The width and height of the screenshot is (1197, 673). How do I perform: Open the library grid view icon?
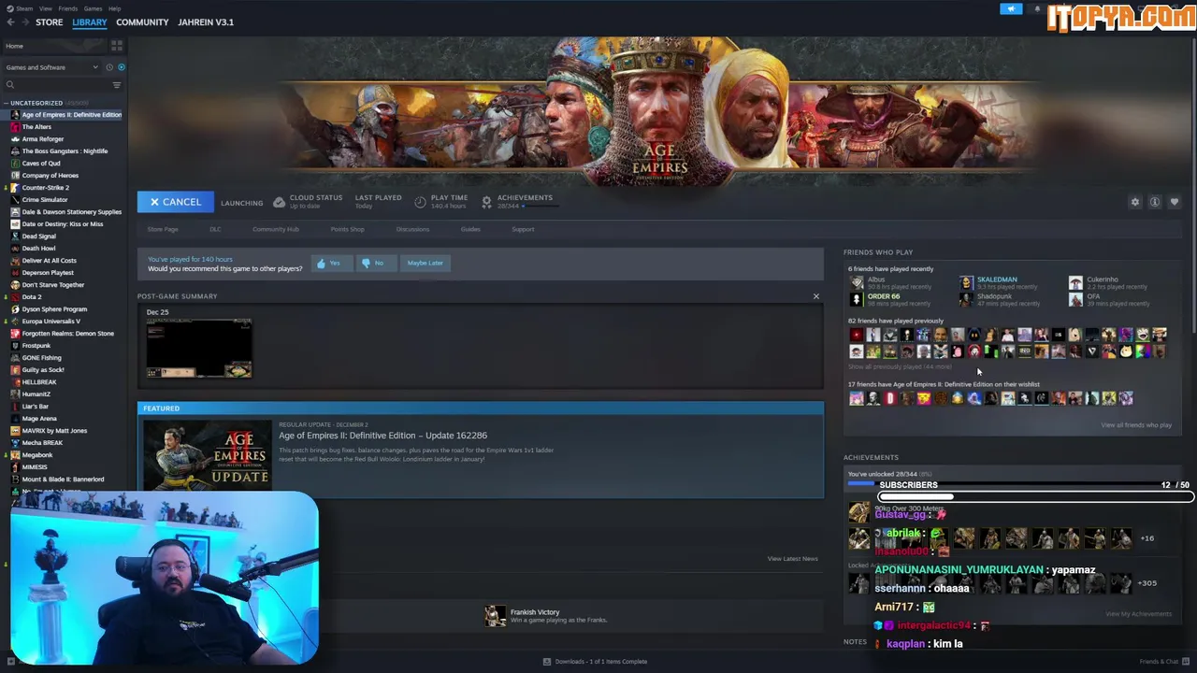tap(117, 45)
